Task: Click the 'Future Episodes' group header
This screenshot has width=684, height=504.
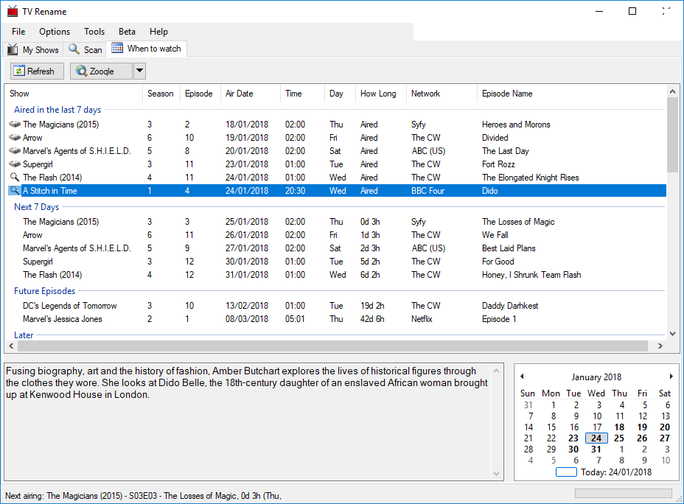Action: [x=44, y=291]
